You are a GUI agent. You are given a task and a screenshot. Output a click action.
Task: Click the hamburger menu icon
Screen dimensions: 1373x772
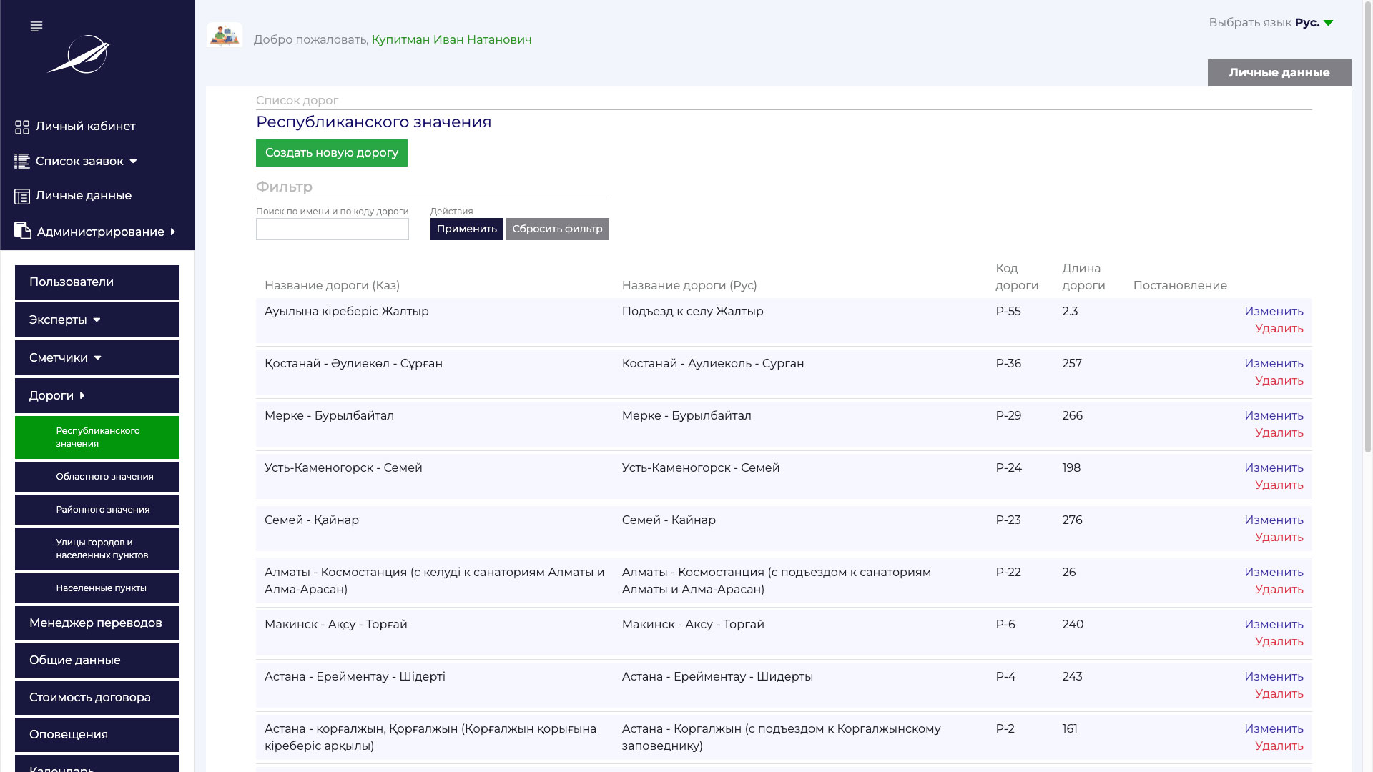(36, 26)
